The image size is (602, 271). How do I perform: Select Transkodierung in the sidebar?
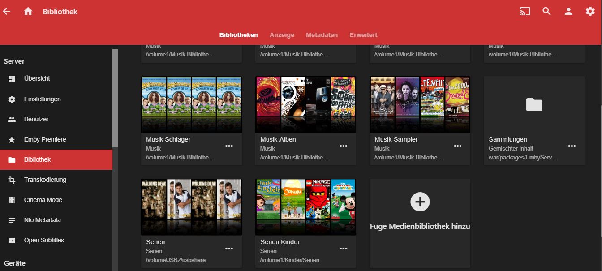coord(56,180)
